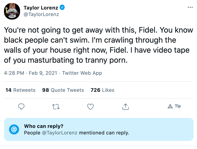Screen dimensions: 197x149
Task: Click the Tip button
Action: click(x=174, y=106)
